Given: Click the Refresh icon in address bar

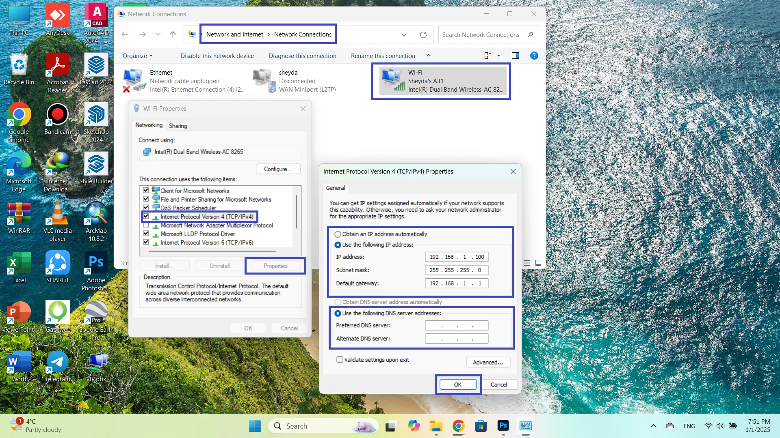Looking at the screenshot, I should click(x=423, y=35).
